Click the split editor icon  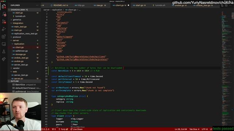click(226, 5)
